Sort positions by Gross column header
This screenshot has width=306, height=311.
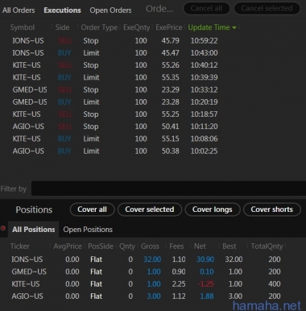tap(150, 247)
